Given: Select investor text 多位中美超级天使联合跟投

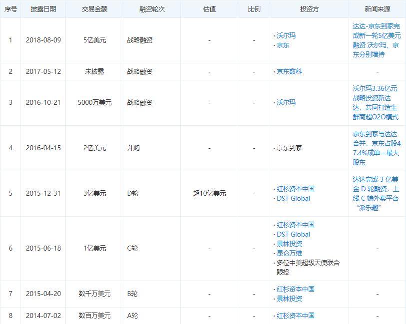Looking at the screenshot, I should [x=308, y=267].
